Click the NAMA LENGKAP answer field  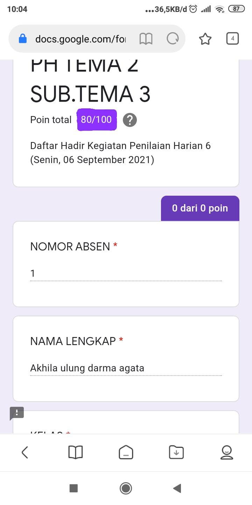point(126,369)
